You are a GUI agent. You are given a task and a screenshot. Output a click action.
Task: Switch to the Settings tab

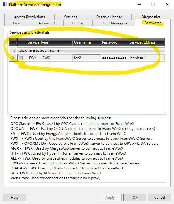[70, 17]
